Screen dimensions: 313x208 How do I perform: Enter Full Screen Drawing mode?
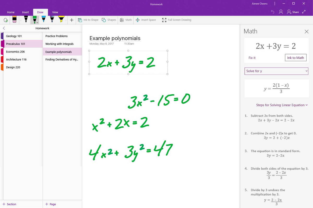[176, 20]
